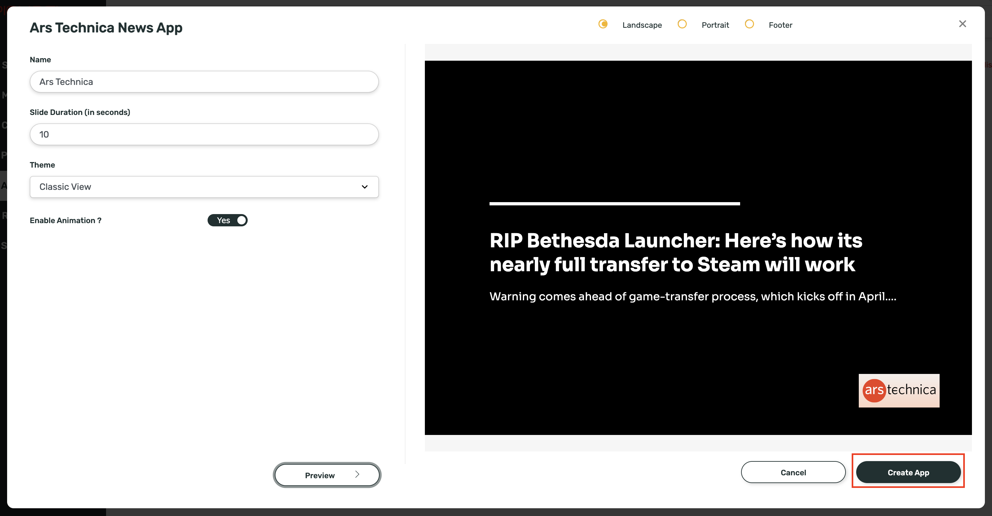Select the Portrait radio button
992x516 pixels.
682,24
